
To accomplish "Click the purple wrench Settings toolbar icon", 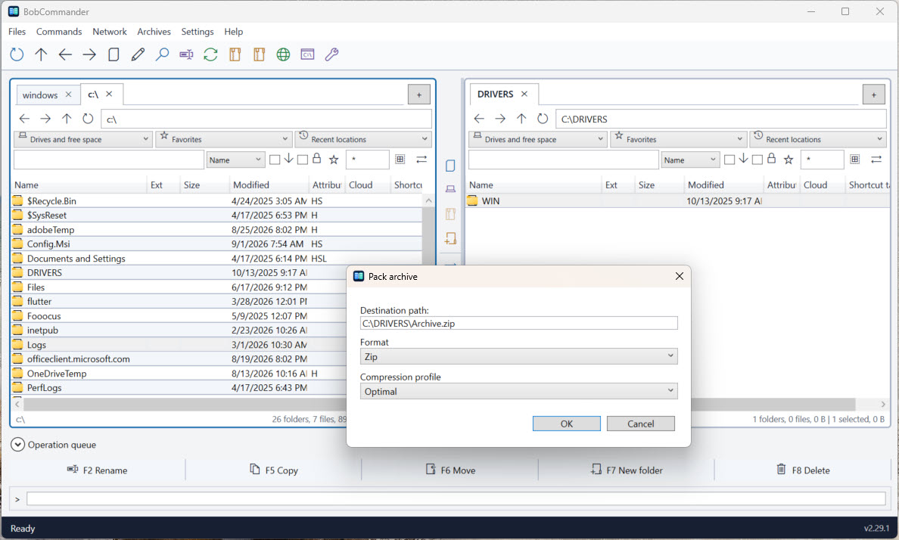I will pos(331,54).
